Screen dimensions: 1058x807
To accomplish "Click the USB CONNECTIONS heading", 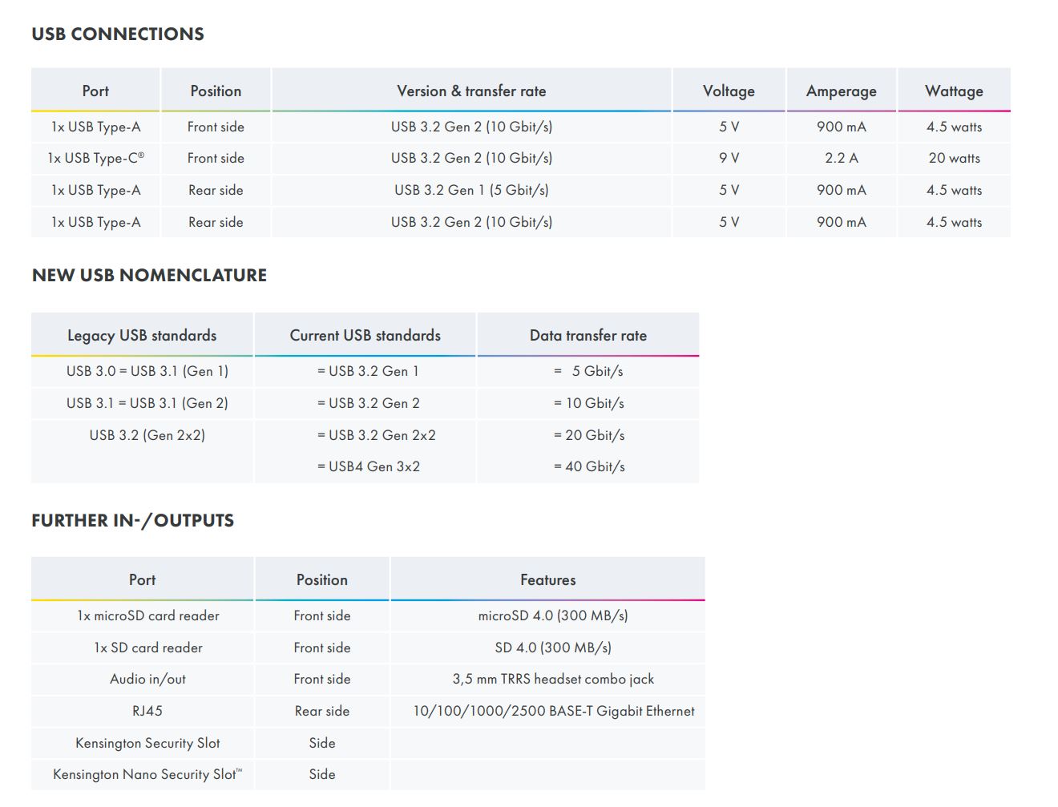I will pyautogui.click(x=118, y=34).
